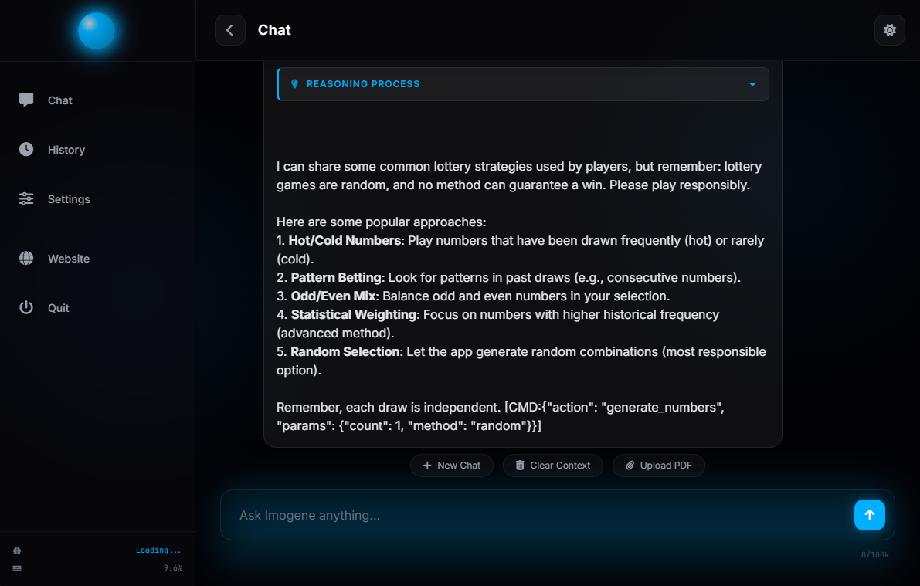Click the brain icon beside Loading status

17,550
